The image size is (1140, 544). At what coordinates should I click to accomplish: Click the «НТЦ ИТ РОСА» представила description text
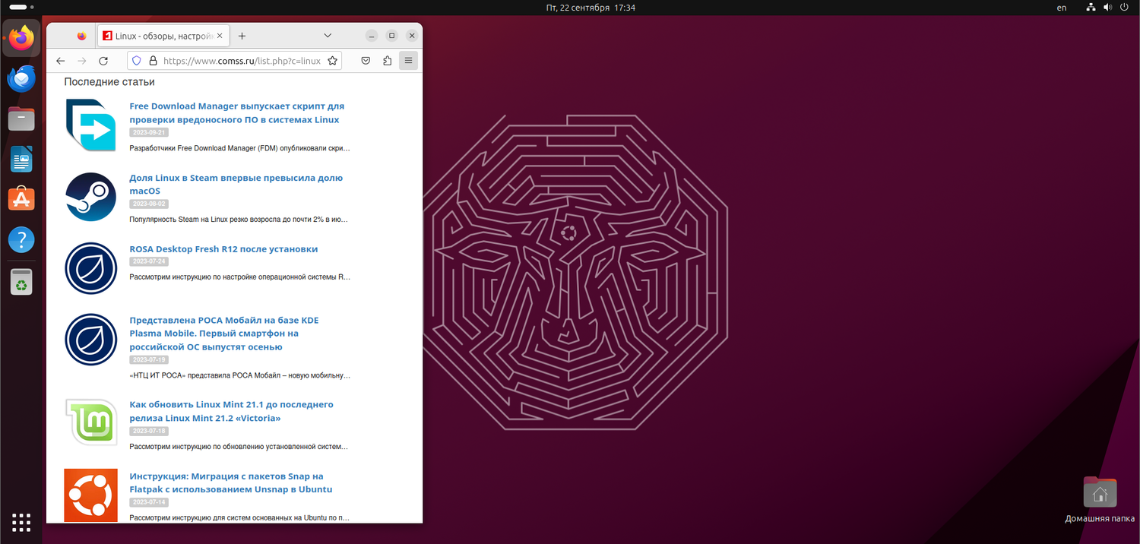239,375
